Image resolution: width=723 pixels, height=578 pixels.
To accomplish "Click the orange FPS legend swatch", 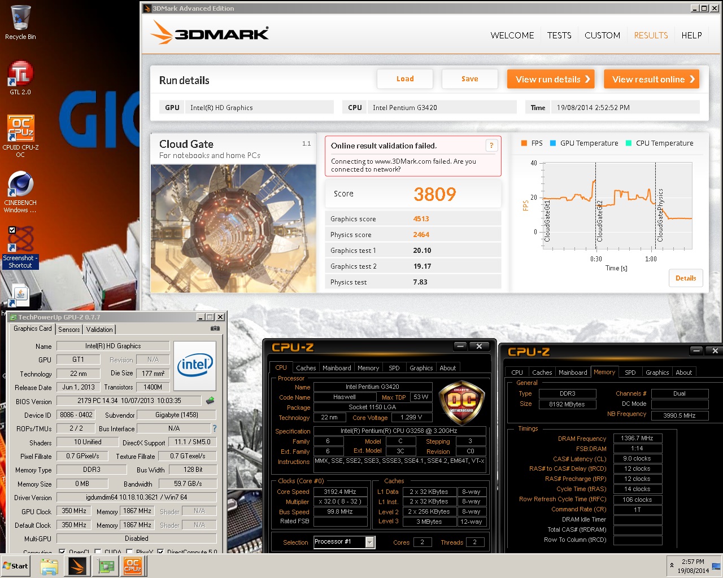I will [x=524, y=143].
